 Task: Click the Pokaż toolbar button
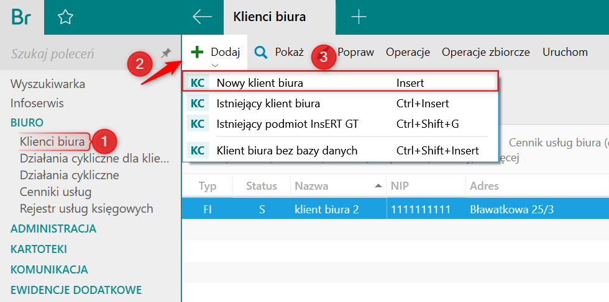[279, 52]
